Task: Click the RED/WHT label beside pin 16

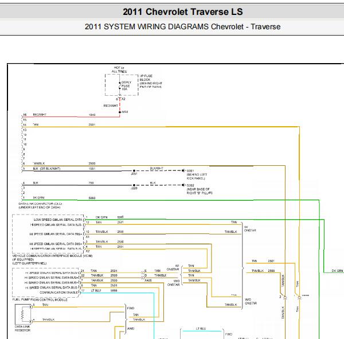Action: (x=40, y=115)
